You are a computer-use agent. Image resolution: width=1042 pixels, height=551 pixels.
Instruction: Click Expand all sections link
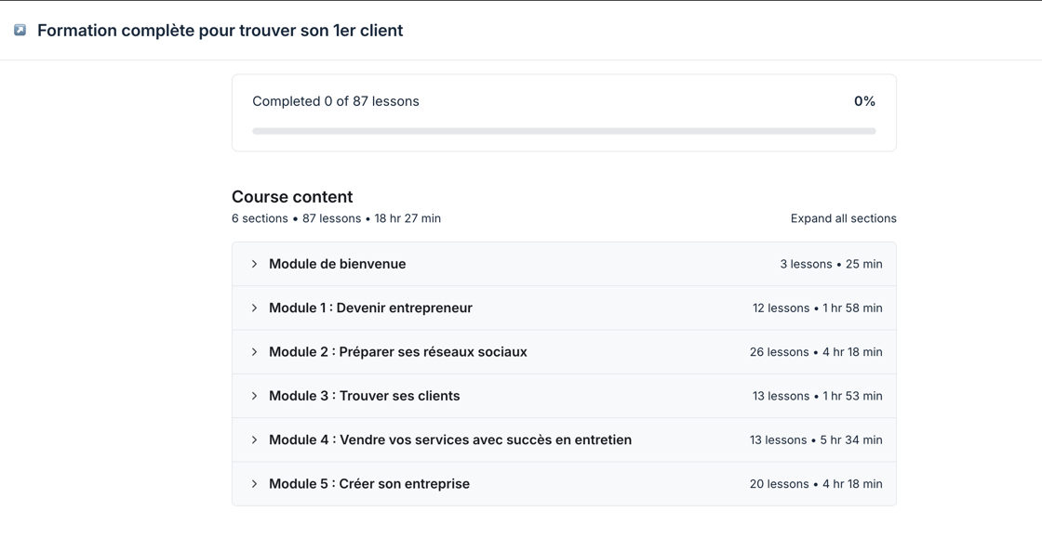pos(843,218)
